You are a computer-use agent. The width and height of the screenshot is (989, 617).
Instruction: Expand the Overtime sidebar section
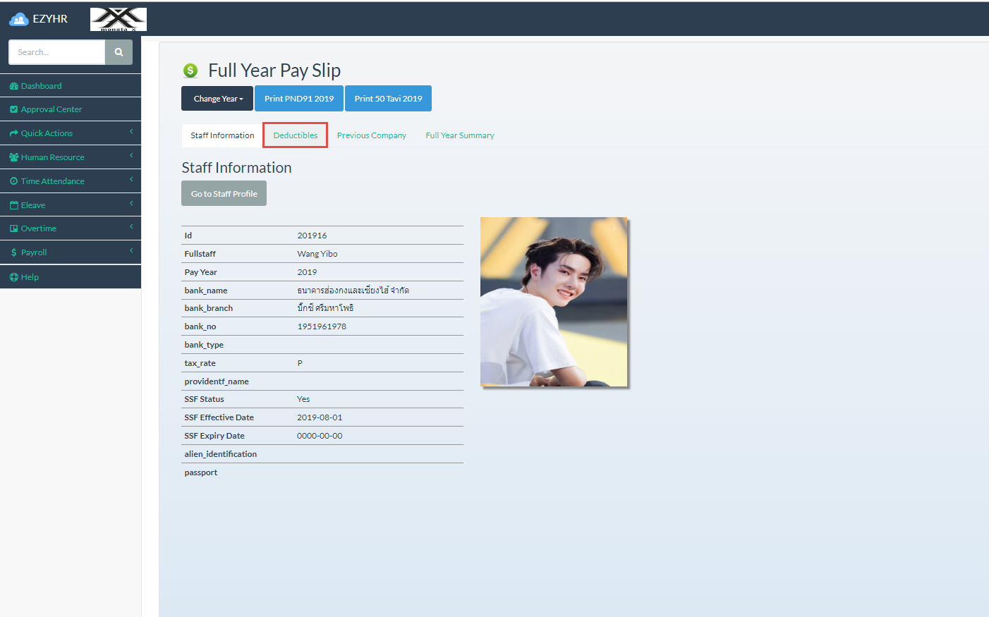tap(39, 228)
